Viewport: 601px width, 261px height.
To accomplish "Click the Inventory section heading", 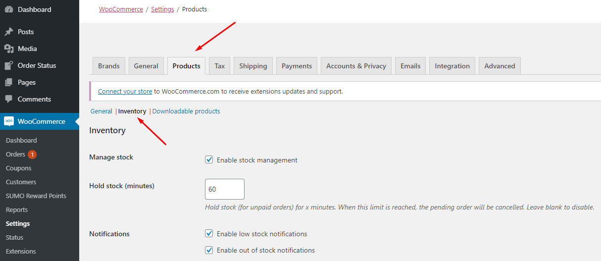I will coord(107,130).
